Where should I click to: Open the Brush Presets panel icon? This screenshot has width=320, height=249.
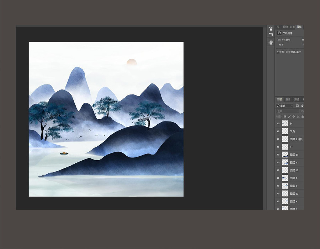[x=271, y=28]
